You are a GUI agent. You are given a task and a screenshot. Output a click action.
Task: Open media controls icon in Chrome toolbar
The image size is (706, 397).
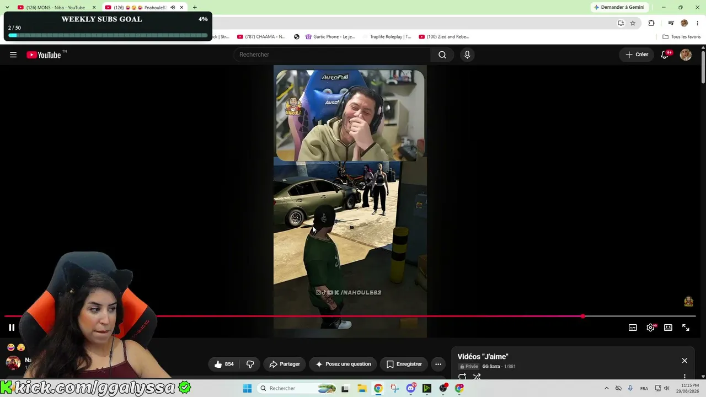pos(671,23)
